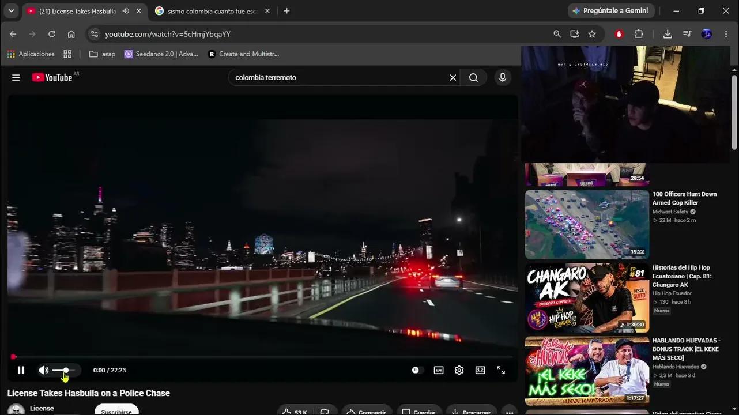The width and height of the screenshot is (739, 415).
Task: Open the 100 Officers Hunt Down Armed Cop Killer title
Action: point(685,198)
